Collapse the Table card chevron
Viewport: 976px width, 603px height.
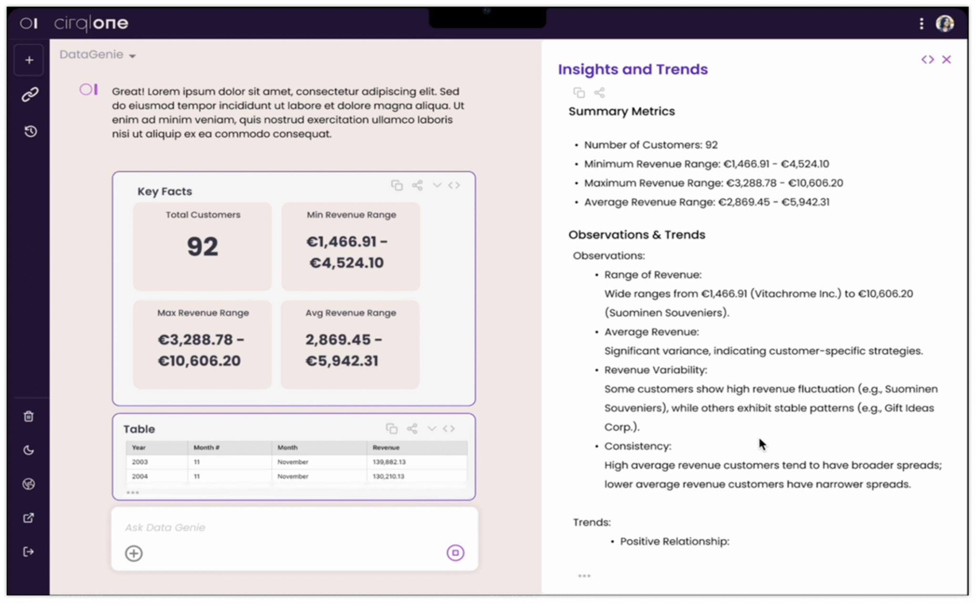(431, 429)
